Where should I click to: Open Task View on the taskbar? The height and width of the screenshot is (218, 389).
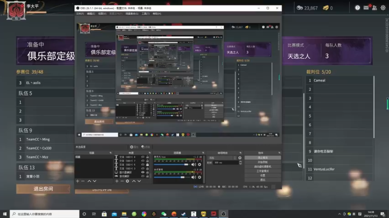94,214
